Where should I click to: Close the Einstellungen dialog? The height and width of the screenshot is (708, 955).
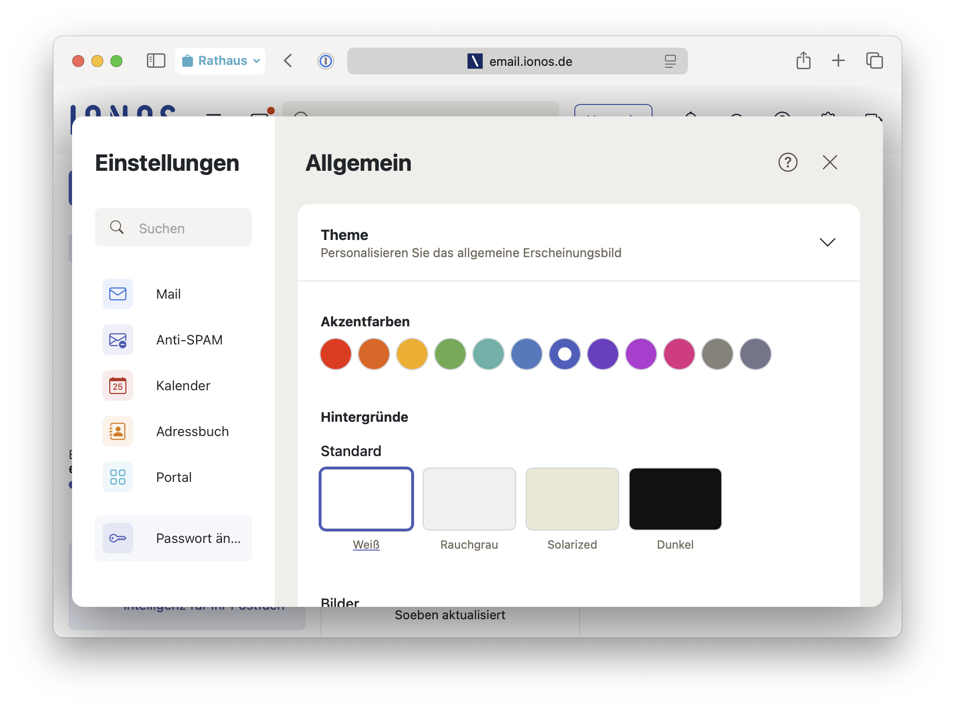tap(830, 162)
